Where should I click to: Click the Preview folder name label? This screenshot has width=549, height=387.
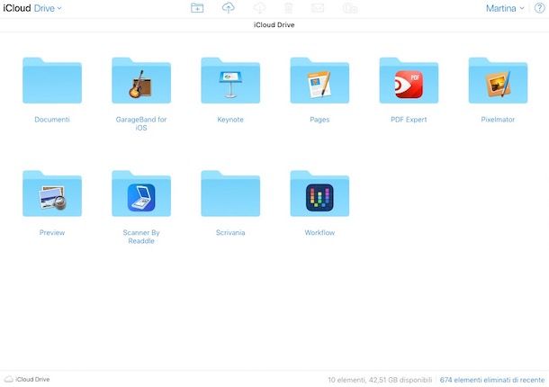pos(52,232)
